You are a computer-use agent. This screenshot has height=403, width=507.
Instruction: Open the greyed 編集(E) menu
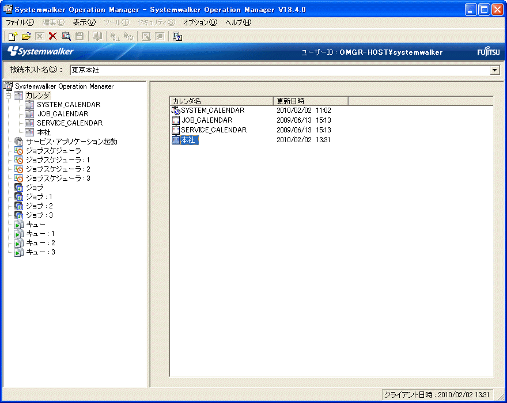54,22
